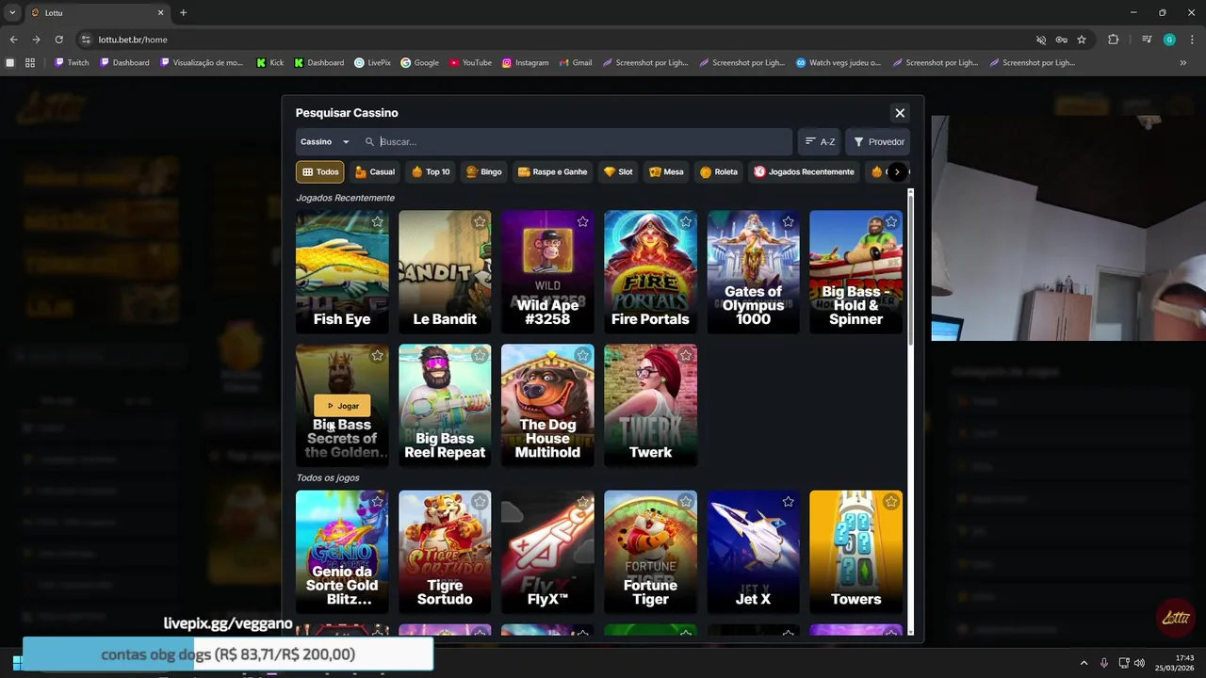The width and height of the screenshot is (1206, 678).
Task: Select the Casual category tab
Action: (374, 172)
